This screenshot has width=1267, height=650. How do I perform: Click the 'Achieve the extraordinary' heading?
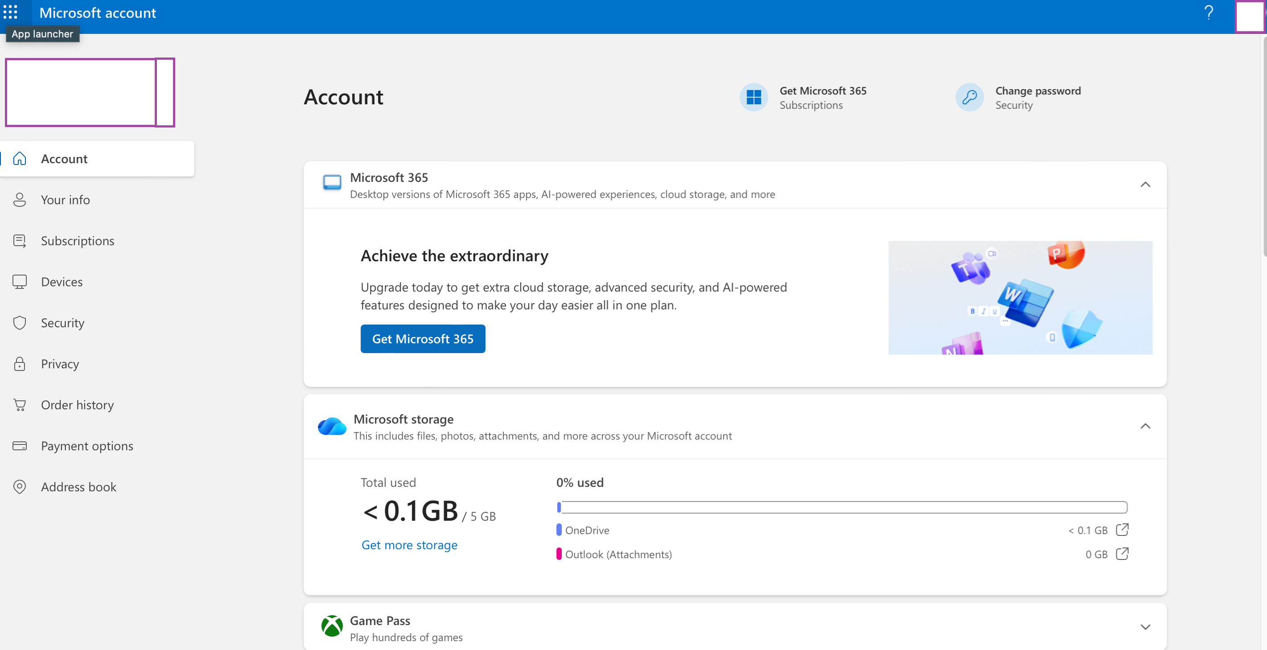(x=454, y=255)
